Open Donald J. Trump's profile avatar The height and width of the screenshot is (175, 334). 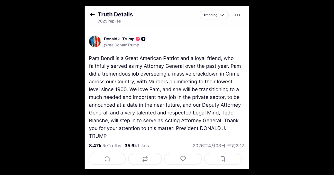coord(95,41)
